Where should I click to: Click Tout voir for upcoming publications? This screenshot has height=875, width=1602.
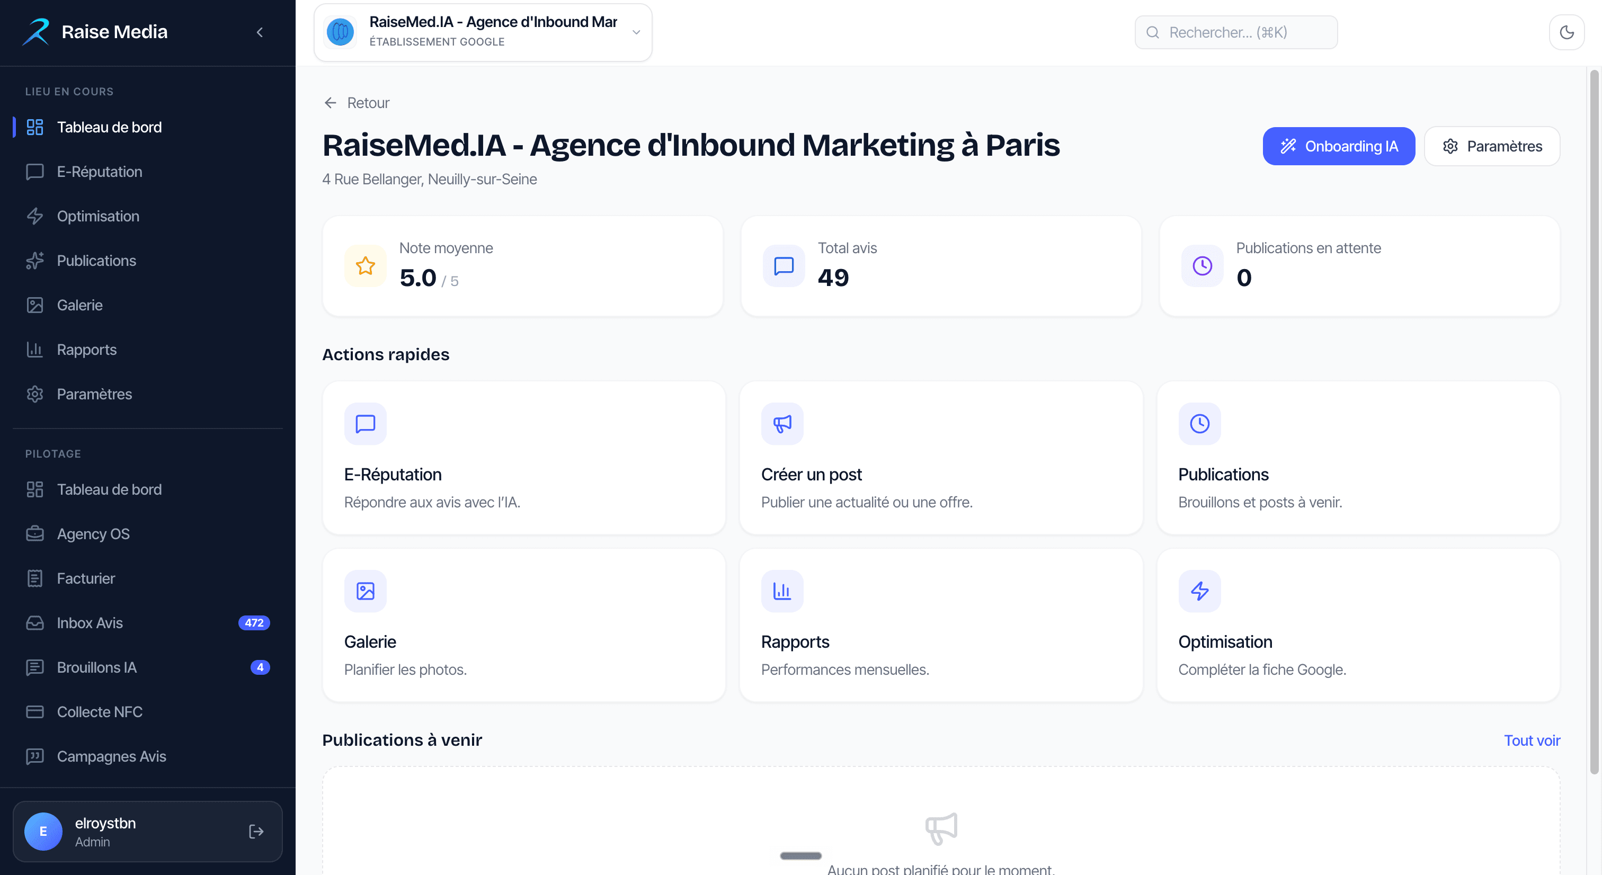1532,740
